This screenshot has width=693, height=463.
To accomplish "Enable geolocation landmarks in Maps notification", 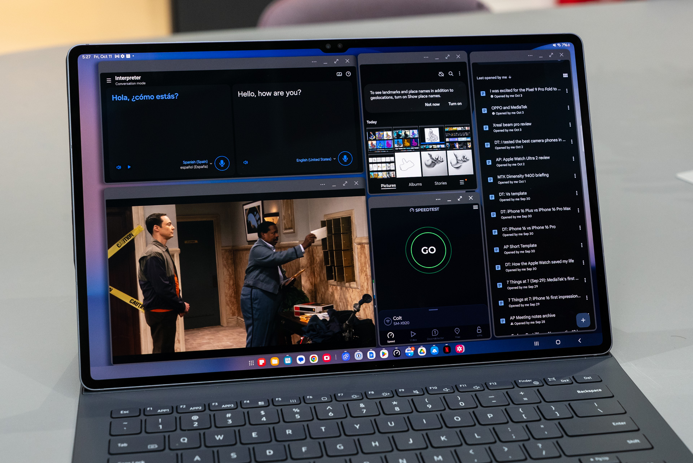I will click(x=455, y=105).
